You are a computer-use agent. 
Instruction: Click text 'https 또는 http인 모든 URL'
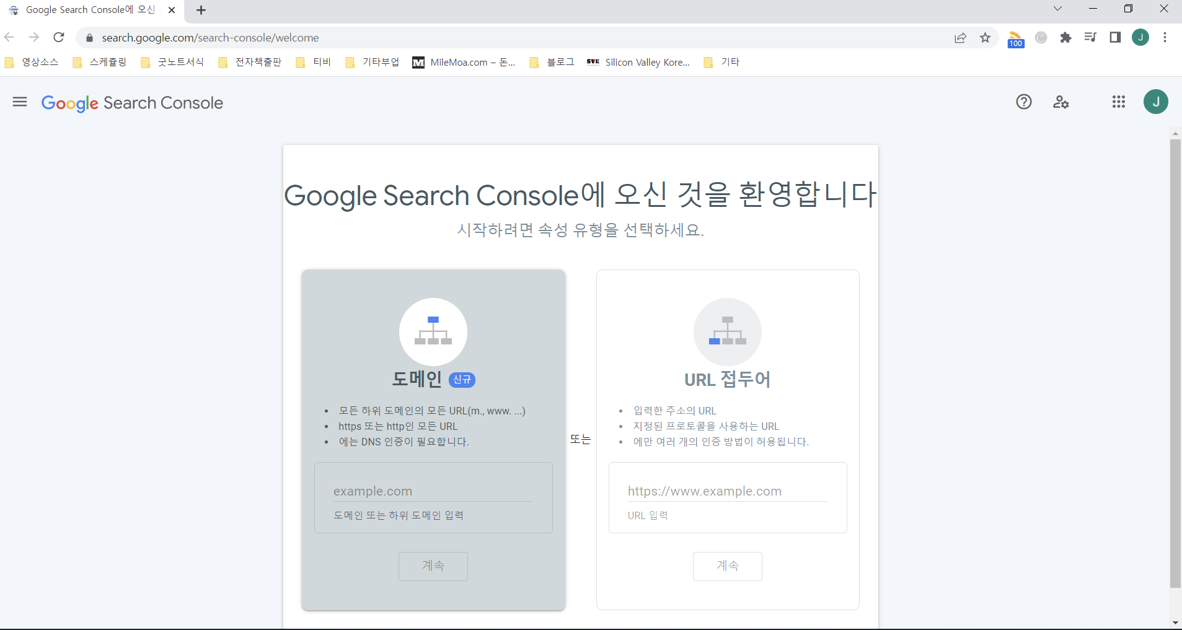[x=398, y=426]
